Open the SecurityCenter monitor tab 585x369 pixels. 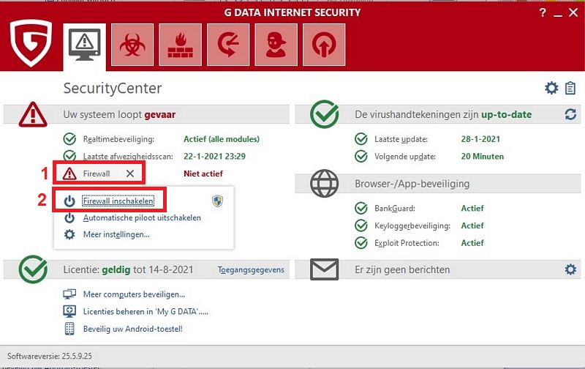click(84, 46)
